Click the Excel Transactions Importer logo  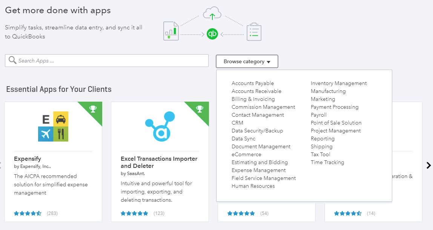coord(160,126)
